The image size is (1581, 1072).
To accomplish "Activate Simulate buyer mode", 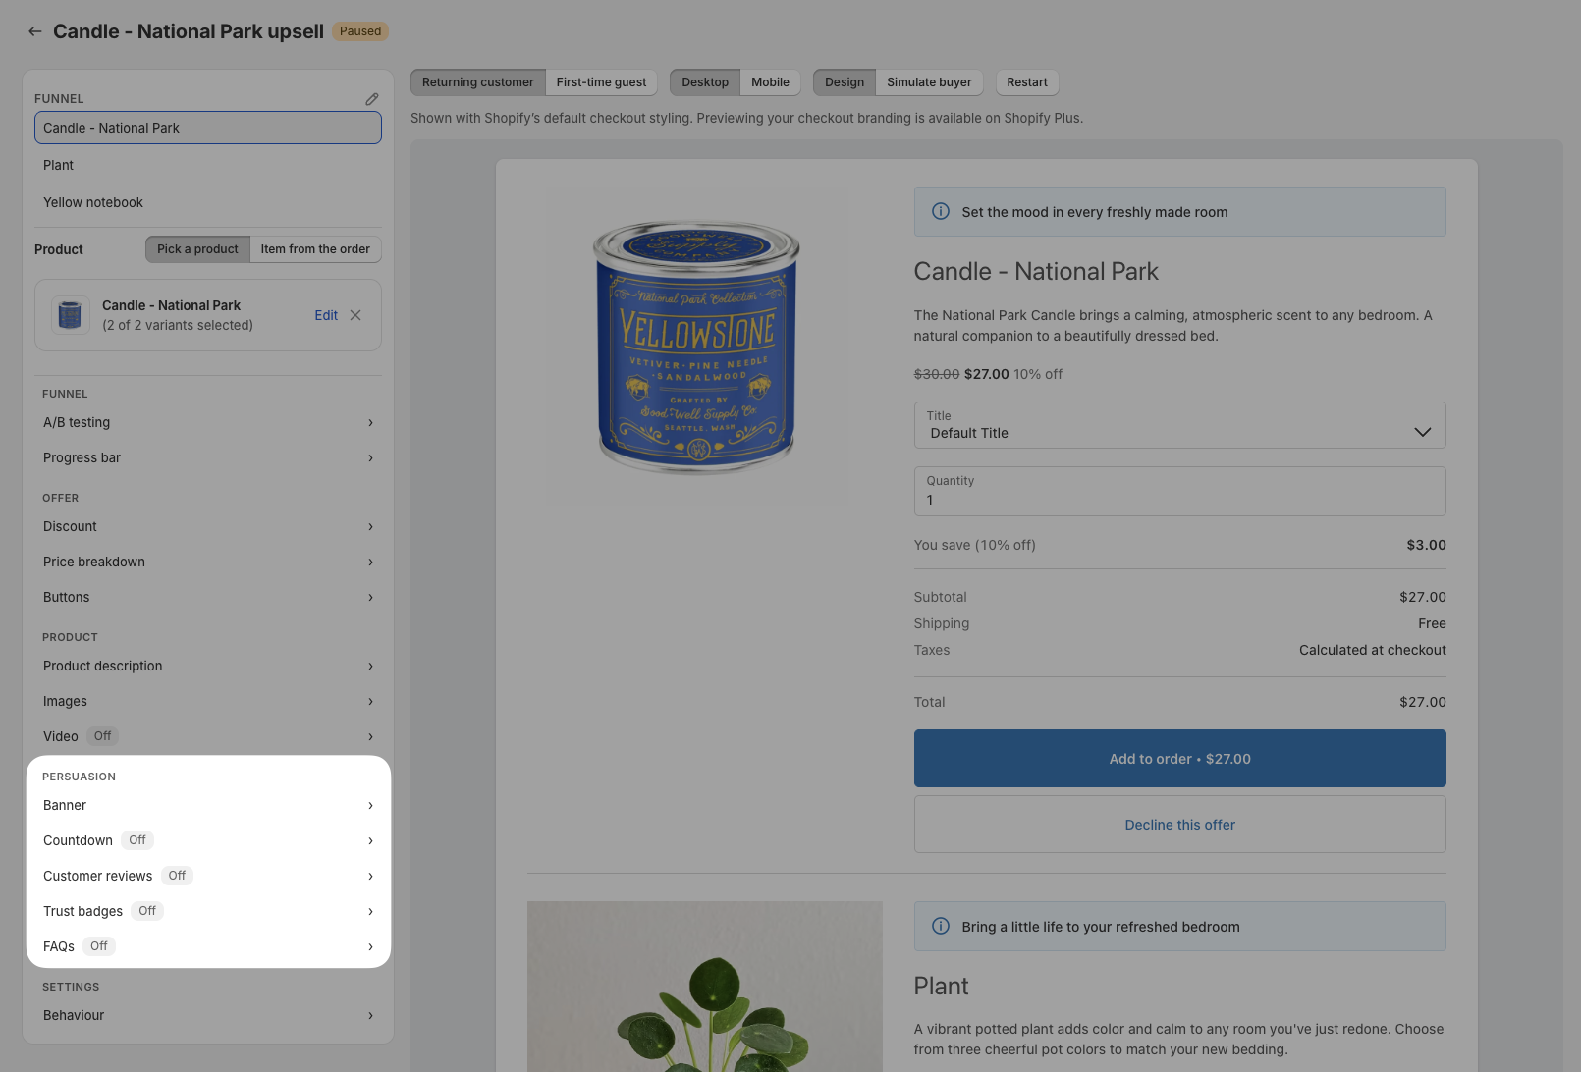I will click(929, 82).
